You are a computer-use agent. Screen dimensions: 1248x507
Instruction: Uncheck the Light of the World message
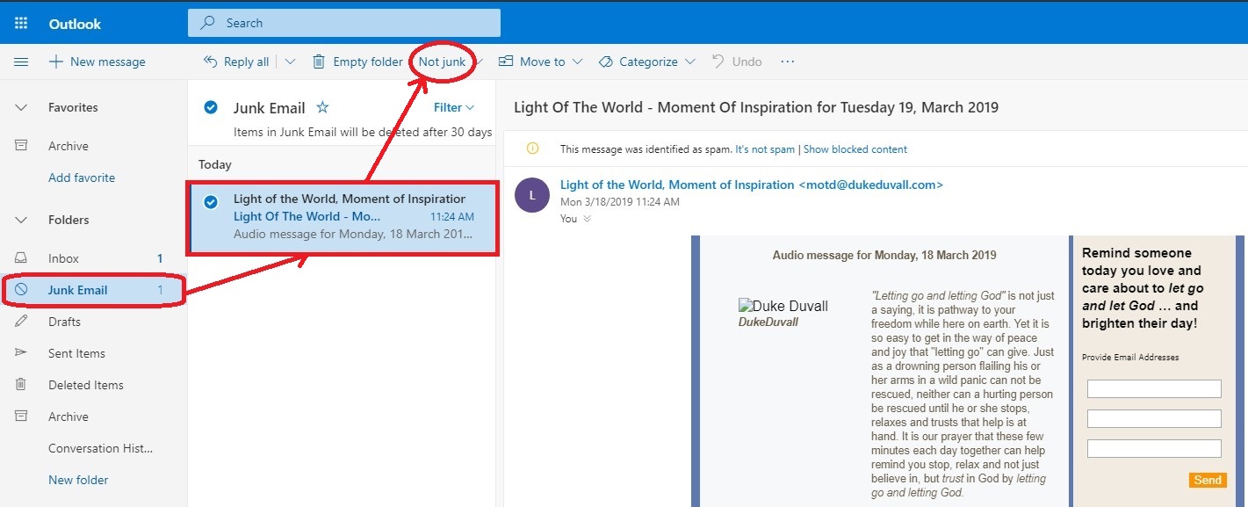(x=211, y=202)
